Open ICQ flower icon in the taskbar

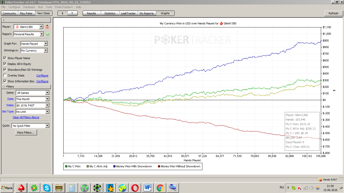[34, 188]
